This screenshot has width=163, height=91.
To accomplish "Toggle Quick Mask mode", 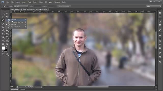I will point(3,54).
